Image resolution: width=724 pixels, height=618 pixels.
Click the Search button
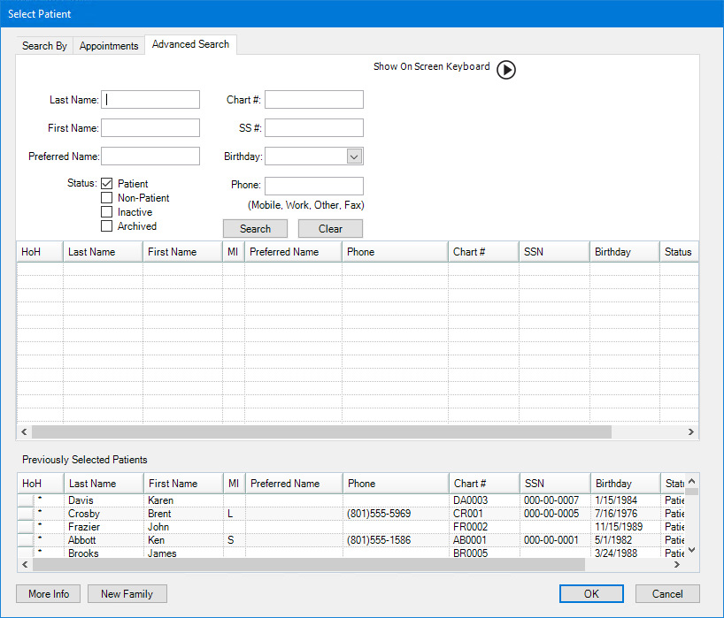coord(255,228)
